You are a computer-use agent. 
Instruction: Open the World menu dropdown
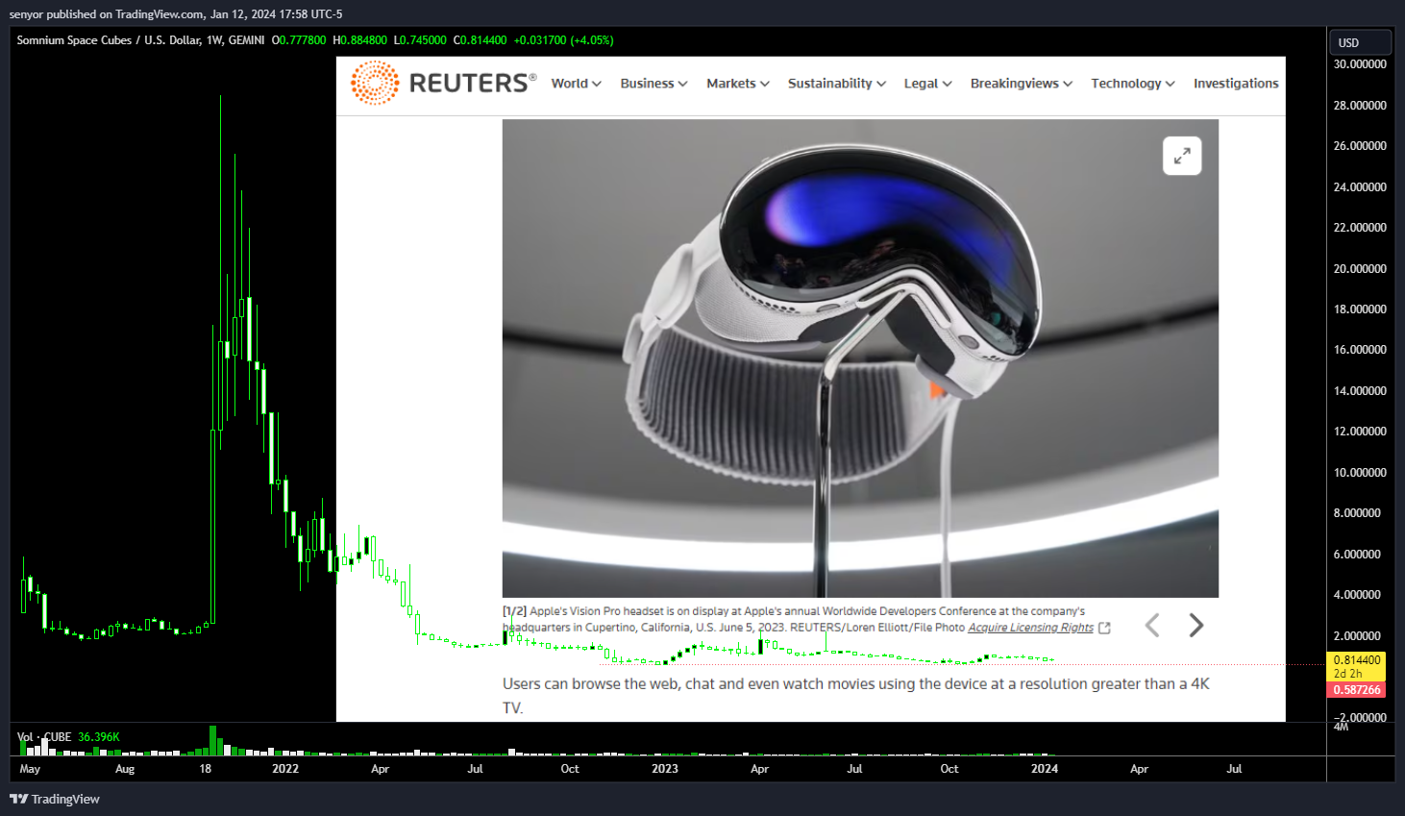(x=576, y=84)
